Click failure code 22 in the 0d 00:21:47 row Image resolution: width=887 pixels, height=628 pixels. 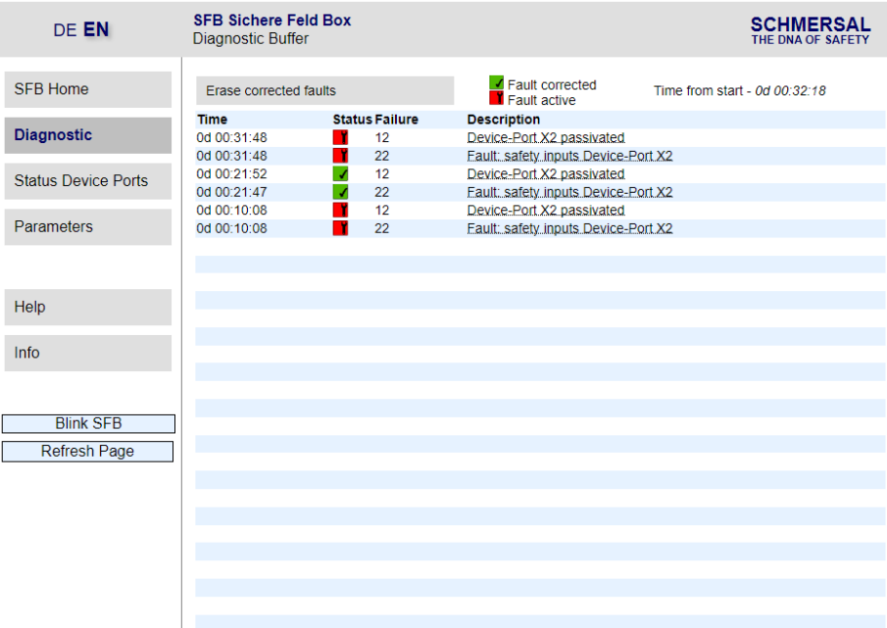click(x=382, y=192)
